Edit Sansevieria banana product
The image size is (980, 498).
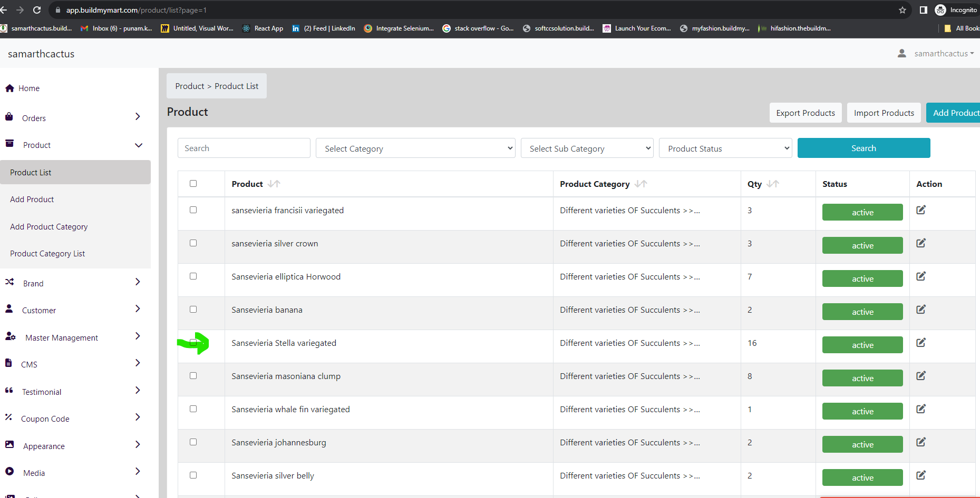pos(921,310)
